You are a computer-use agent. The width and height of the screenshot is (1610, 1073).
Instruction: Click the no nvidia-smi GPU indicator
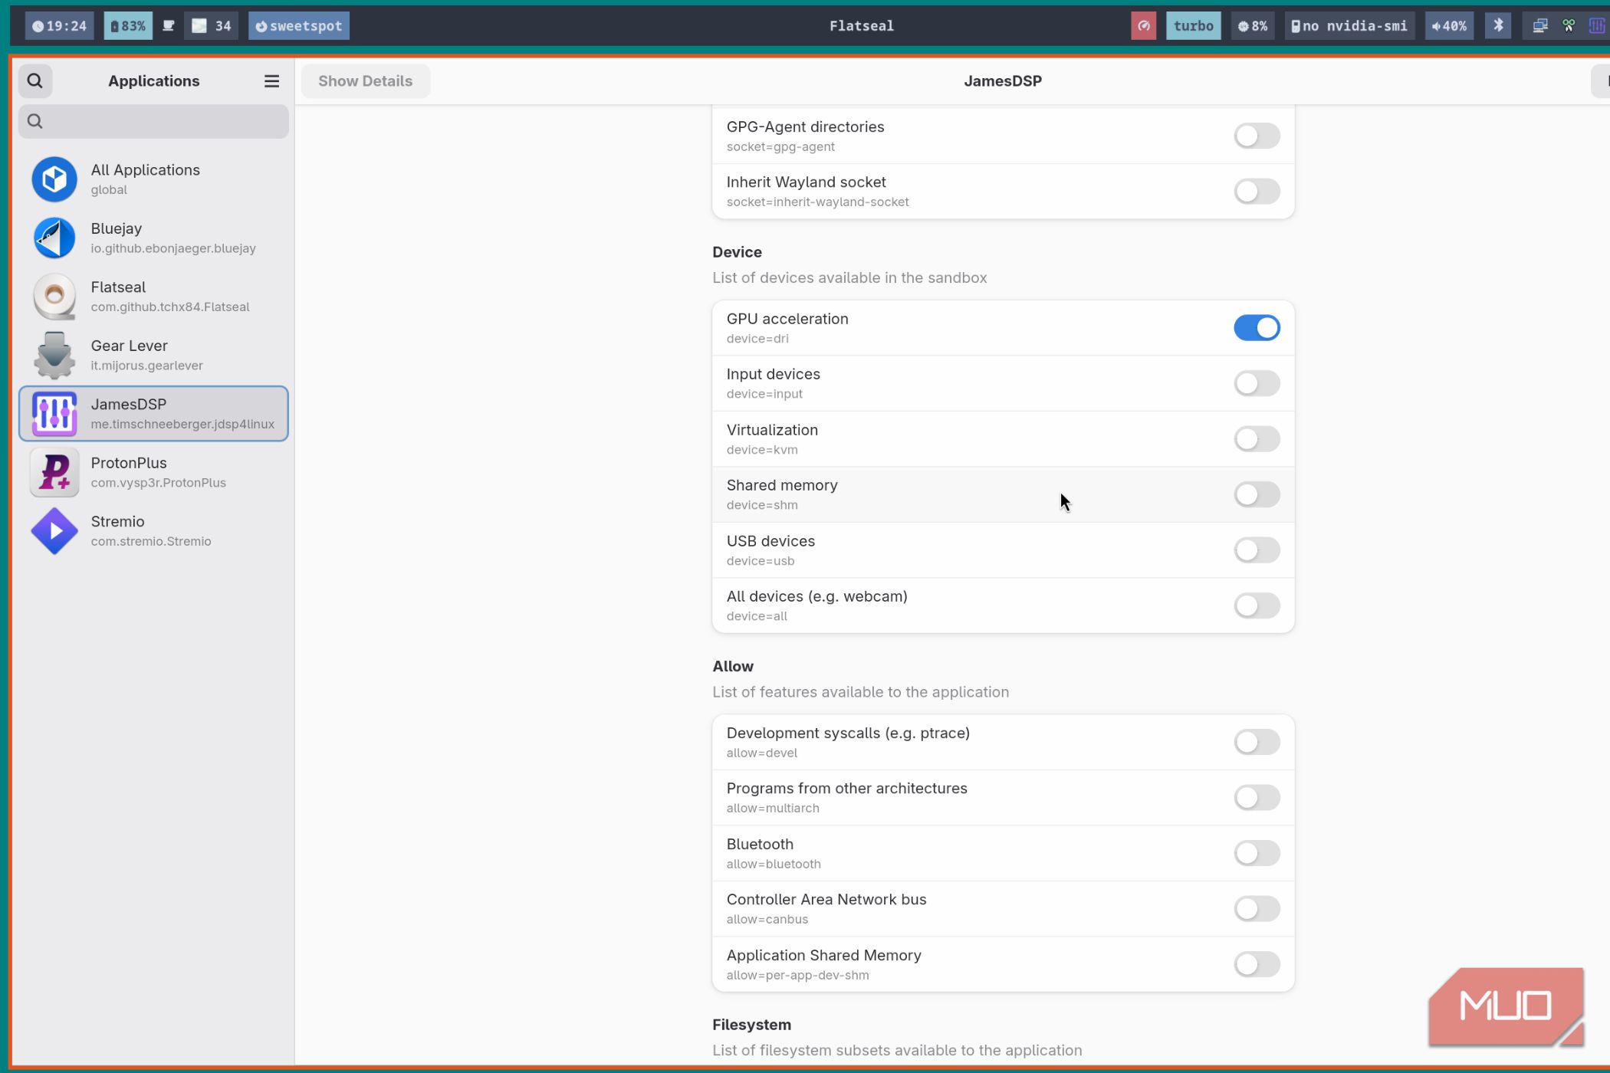tap(1349, 26)
